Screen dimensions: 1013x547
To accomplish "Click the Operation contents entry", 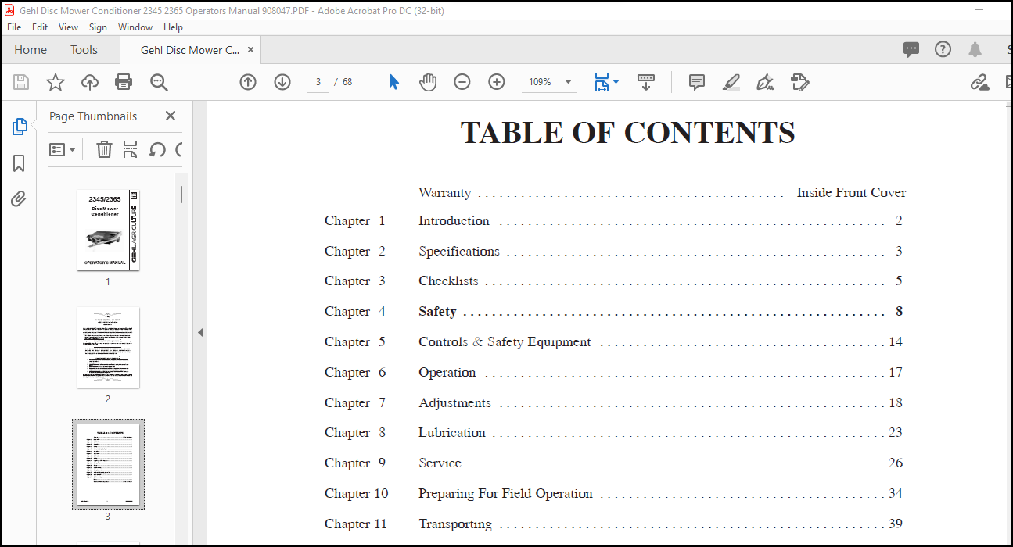I will (447, 373).
